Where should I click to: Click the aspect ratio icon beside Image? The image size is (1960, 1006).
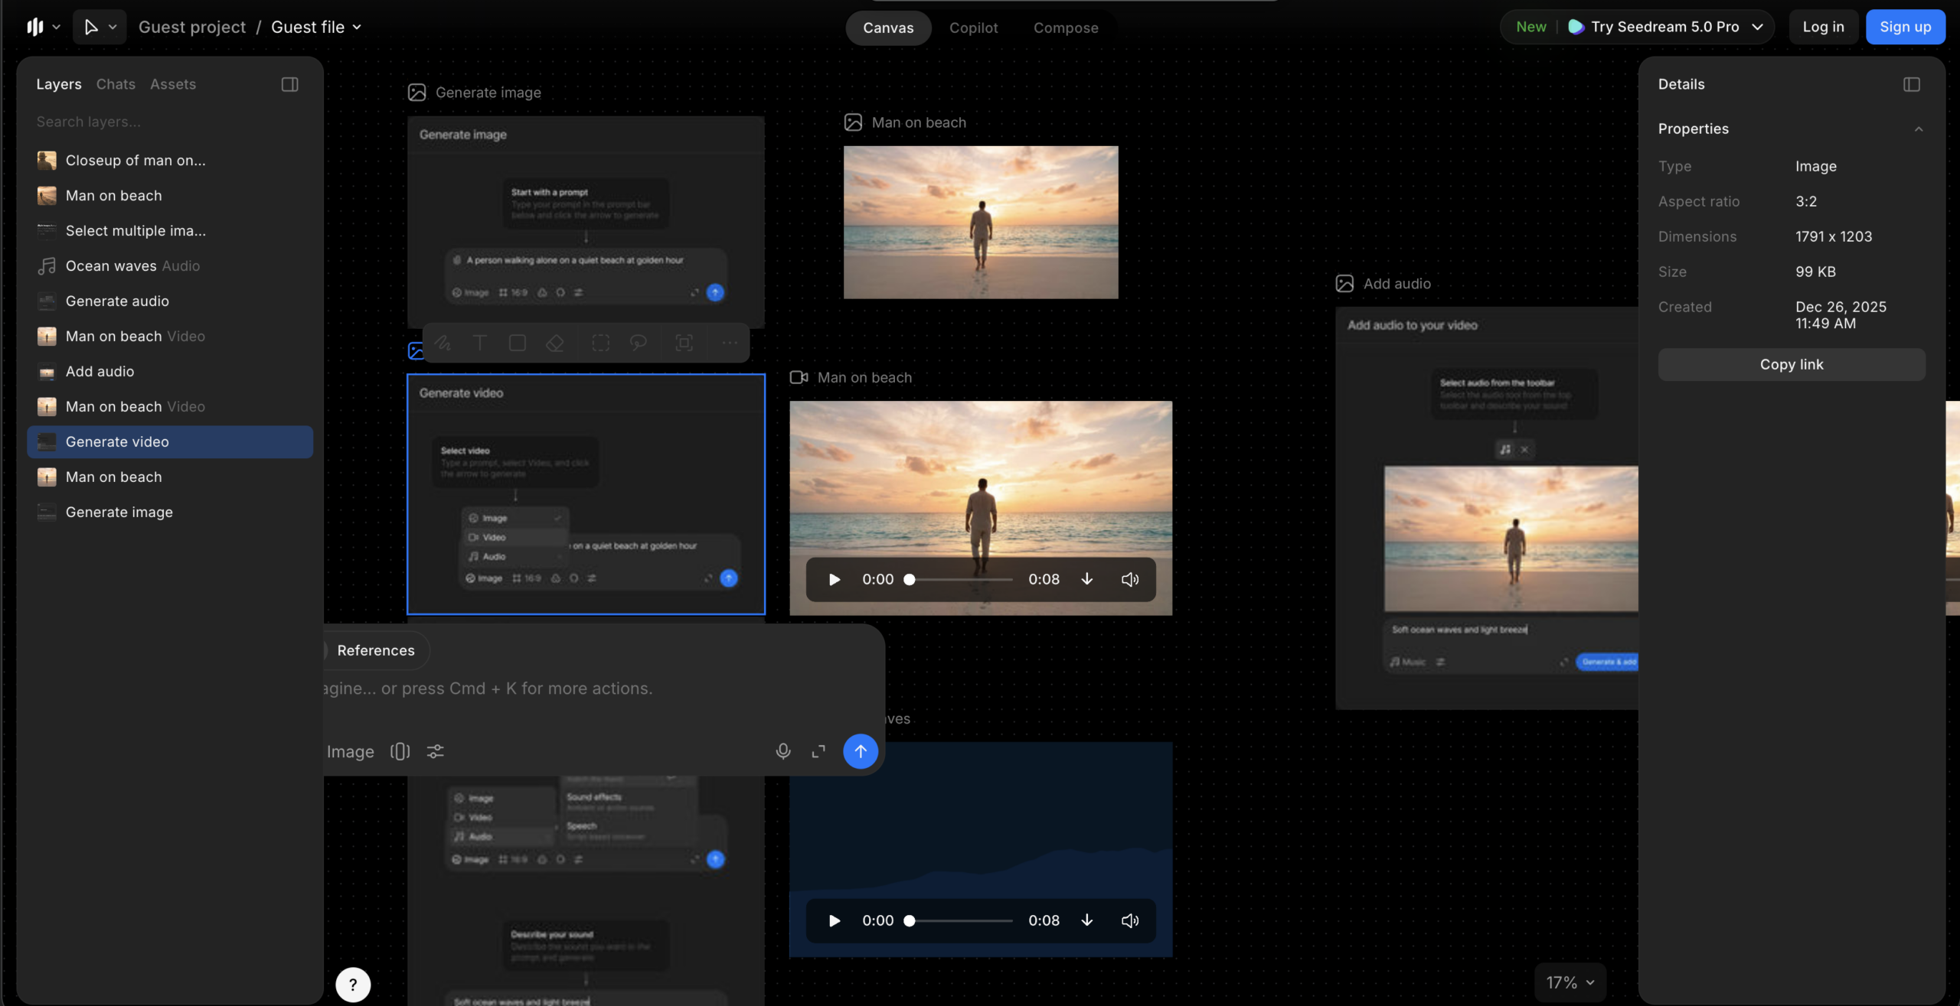pyautogui.click(x=400, y=751)
